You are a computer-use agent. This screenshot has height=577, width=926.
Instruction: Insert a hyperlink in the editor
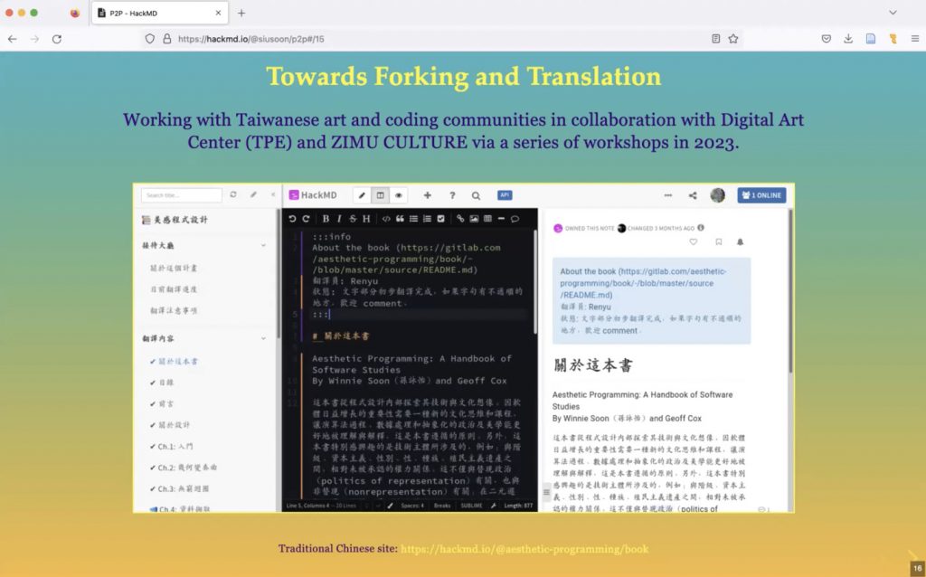[x=460, y=219]
